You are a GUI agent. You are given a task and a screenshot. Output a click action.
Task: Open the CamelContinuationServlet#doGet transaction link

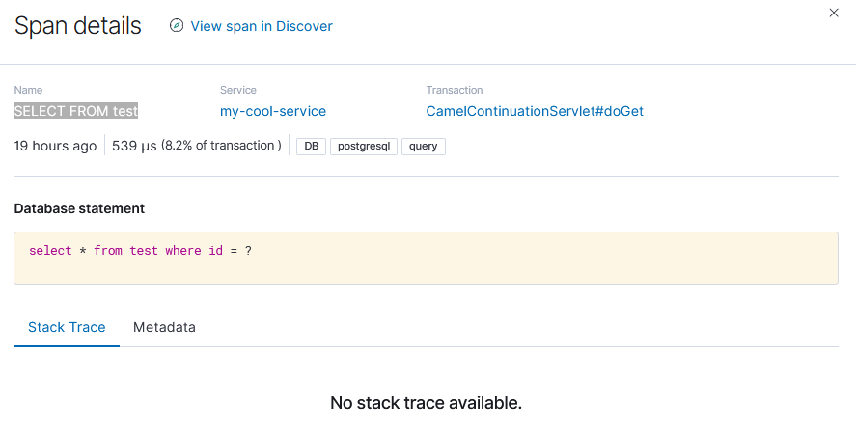pos(535,111)
